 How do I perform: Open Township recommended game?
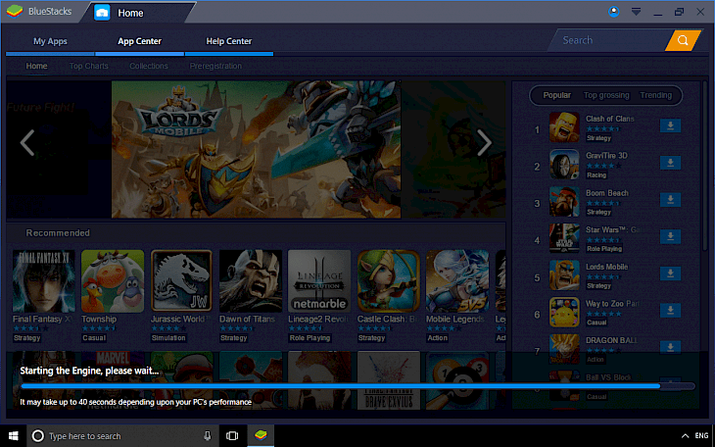point(113,280)
